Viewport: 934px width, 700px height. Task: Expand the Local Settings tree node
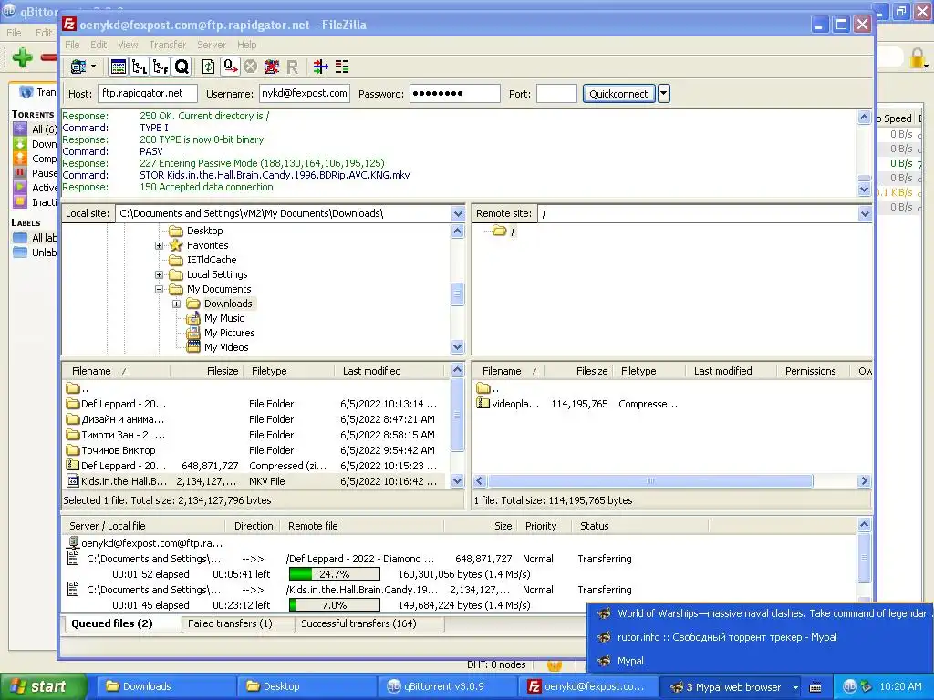pos(159,274)
